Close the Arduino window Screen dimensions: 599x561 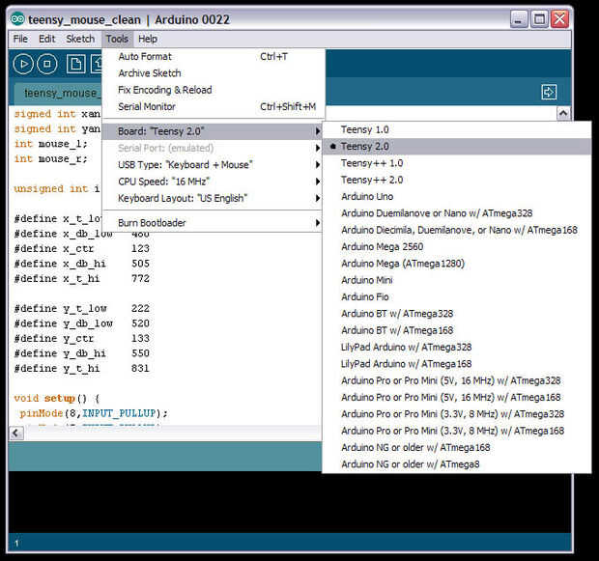[x=559, y=19]
